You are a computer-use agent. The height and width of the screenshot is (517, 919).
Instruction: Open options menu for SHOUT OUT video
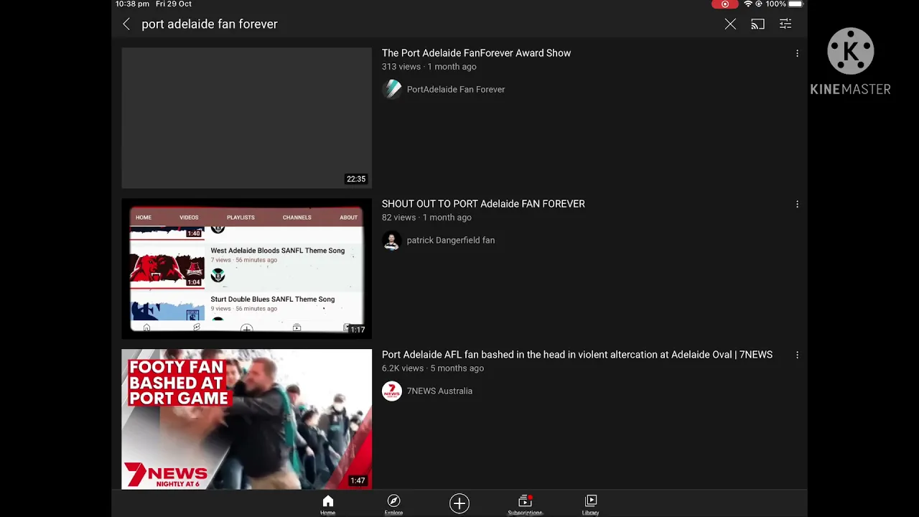797,204
